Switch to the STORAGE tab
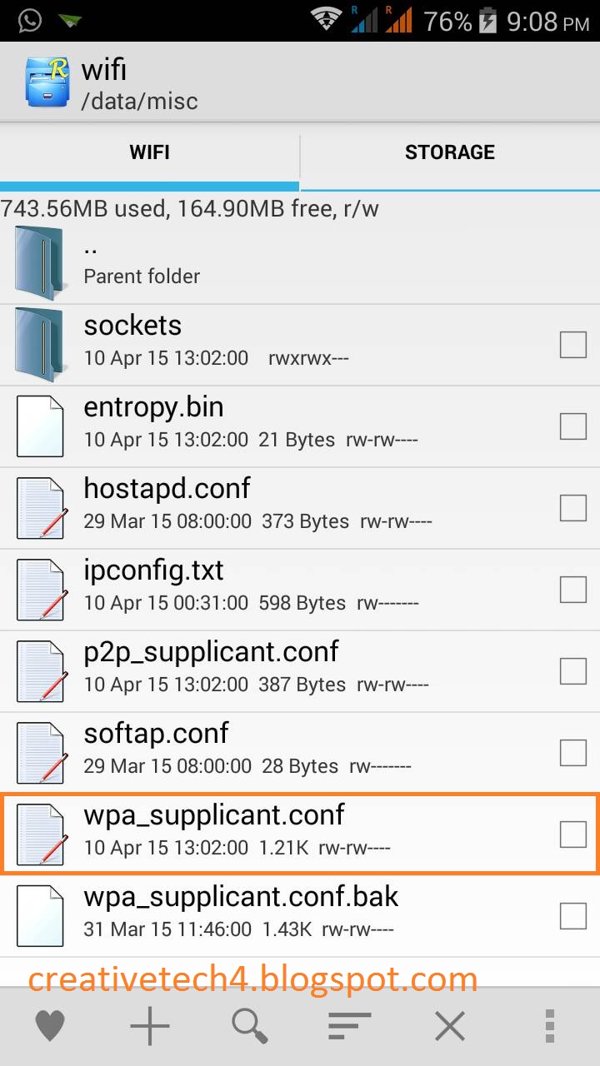 [x=450, y=152]
